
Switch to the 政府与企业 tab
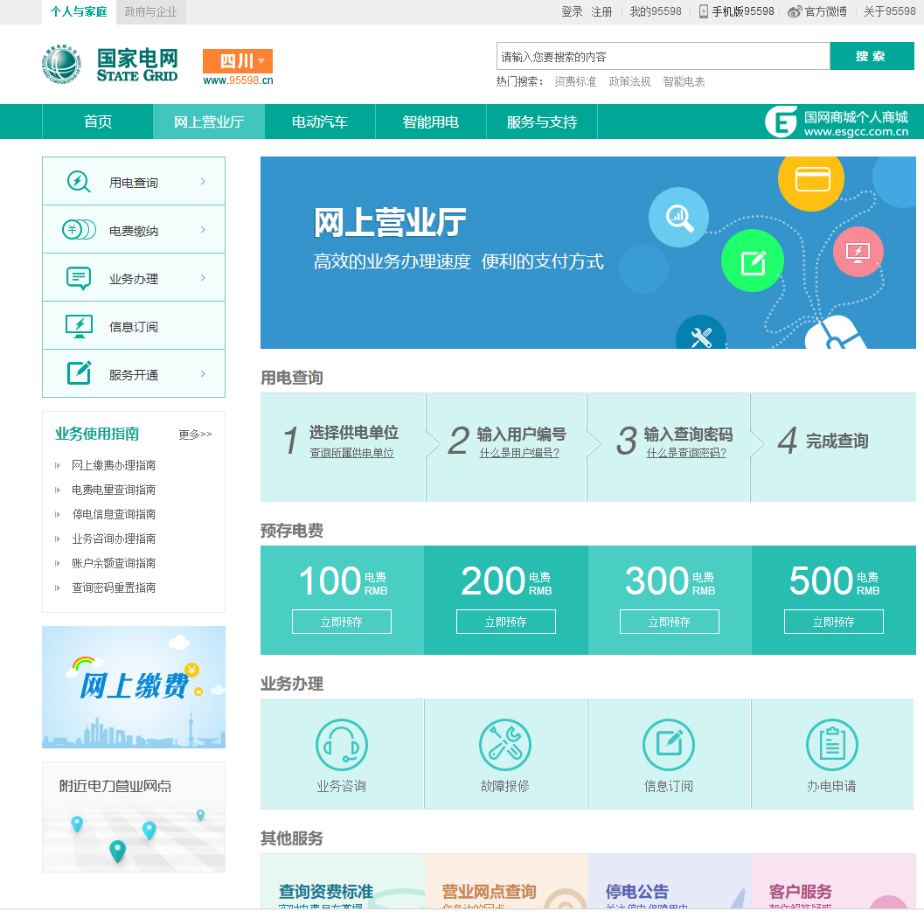(x=151, y=11)
